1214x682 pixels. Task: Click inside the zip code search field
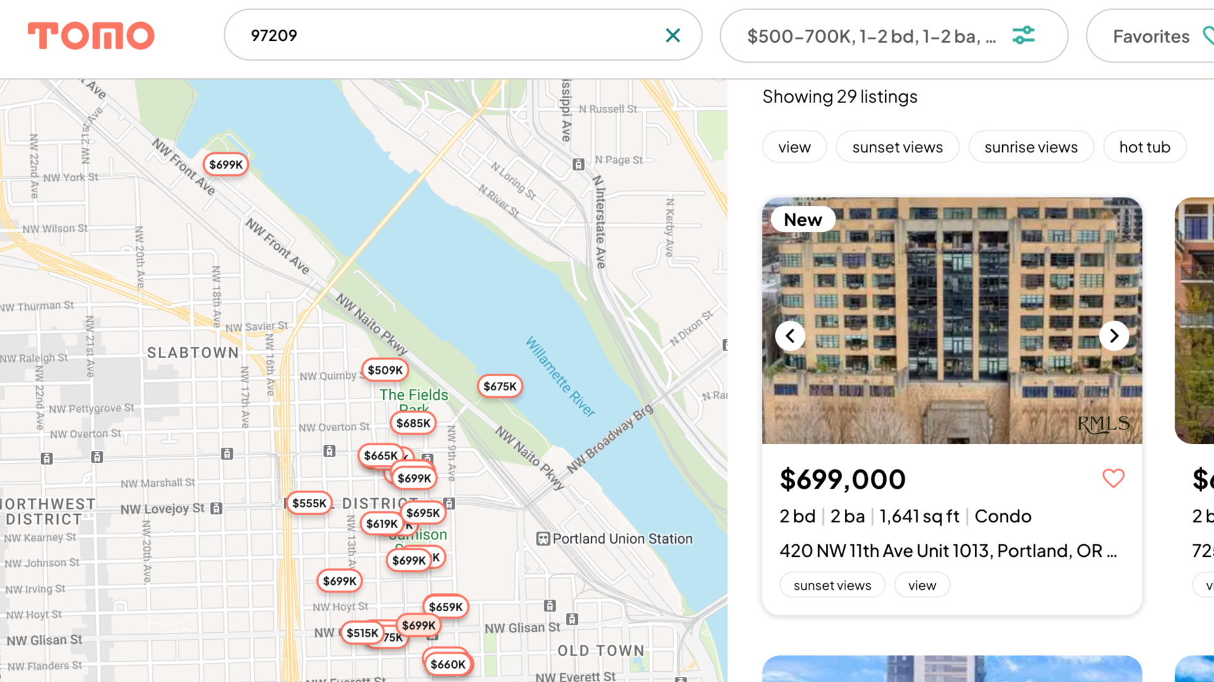pos(443,35)
